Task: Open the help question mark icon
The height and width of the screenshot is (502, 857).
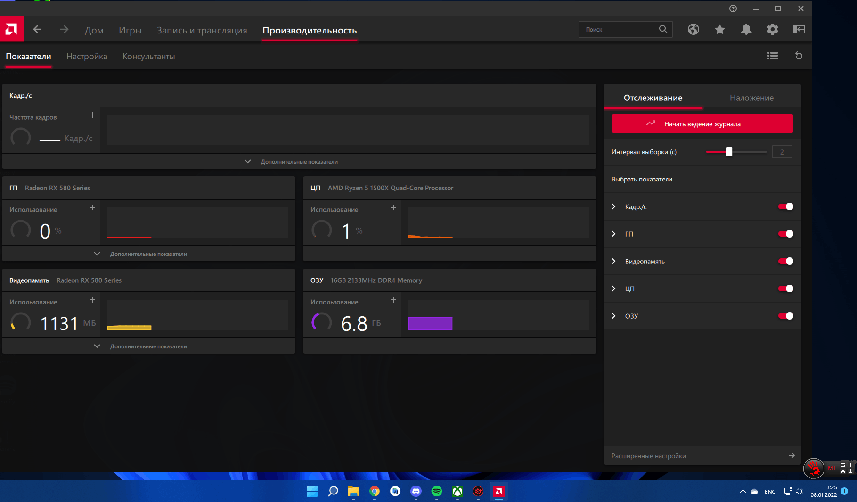Action: click(733, 8)
